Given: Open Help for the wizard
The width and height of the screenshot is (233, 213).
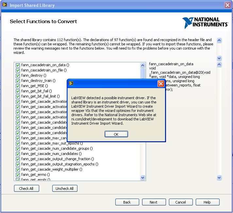Looking at the screenshot, I should [x=208, y=202].
